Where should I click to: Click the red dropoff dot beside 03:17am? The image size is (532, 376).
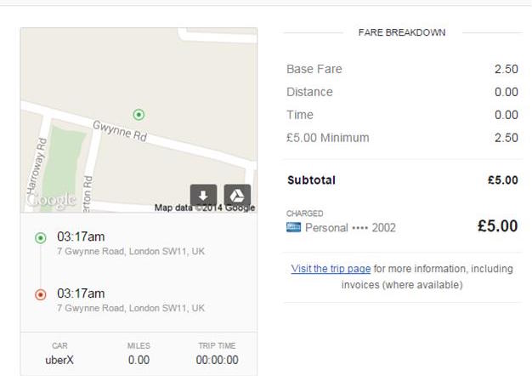41,294
